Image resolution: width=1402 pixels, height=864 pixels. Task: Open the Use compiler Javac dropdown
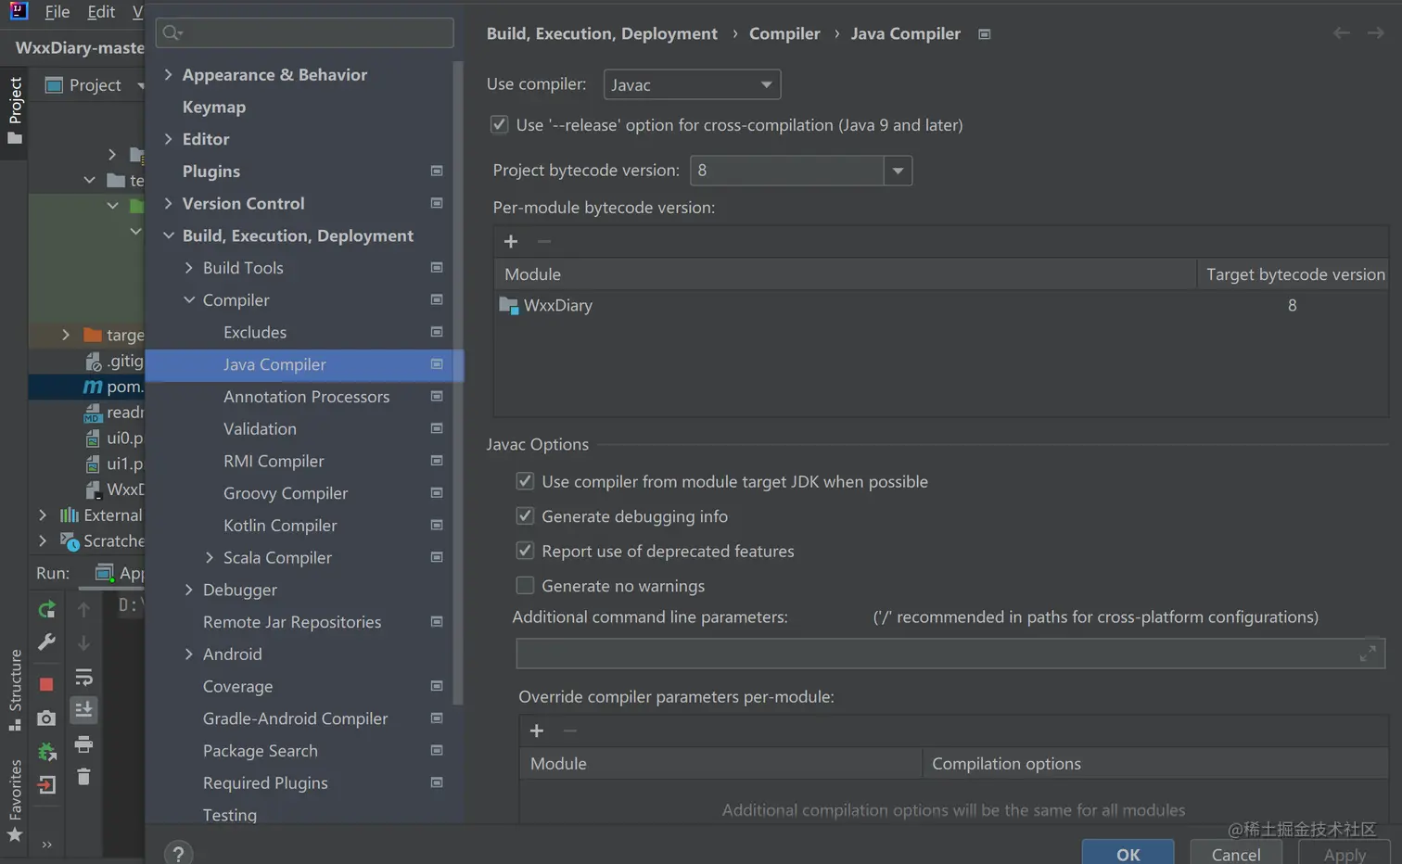[x=692, y=85]
